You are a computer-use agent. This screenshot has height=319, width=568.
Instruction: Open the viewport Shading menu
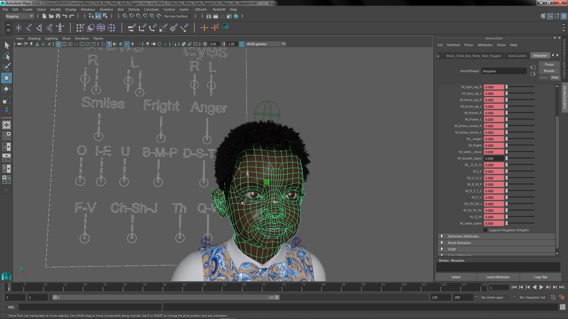[34, 38]
